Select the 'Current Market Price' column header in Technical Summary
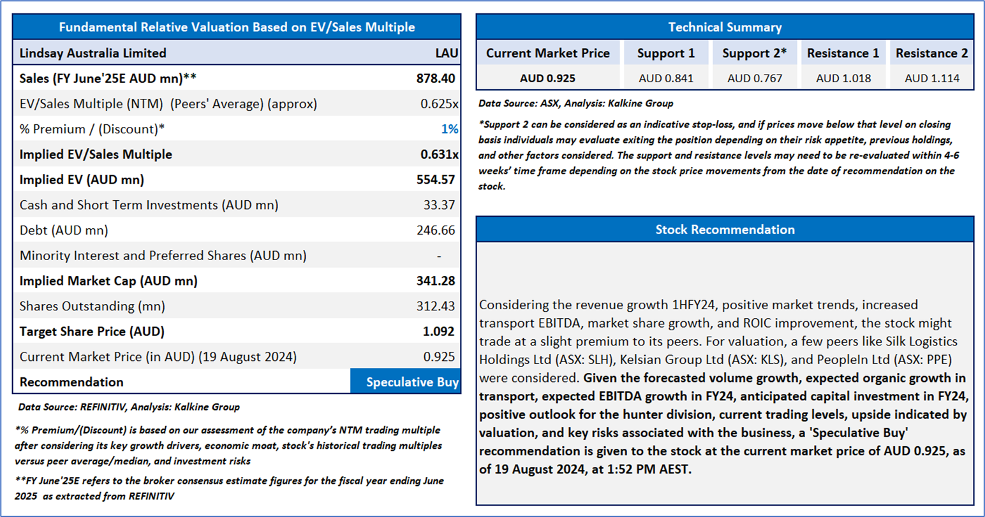 (x=548, y=54)
